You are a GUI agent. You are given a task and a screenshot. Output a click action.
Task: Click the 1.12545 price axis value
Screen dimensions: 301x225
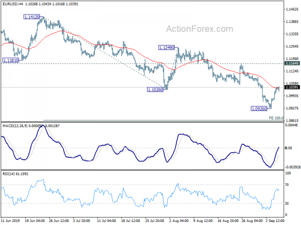pos(292,46)
